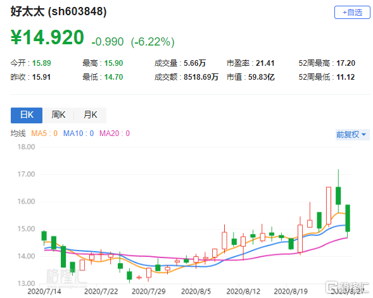Click the 15.00 y-axis price label
The width and height of the screenshot is (373, 298).
pyautogui.click(x=26, y=229)
